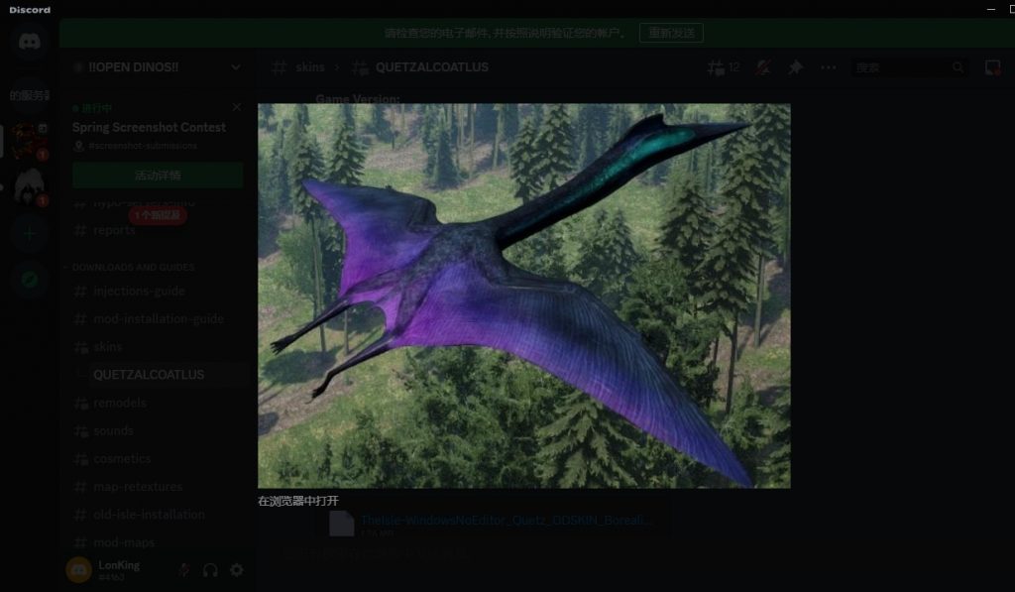Open the mod-installation-guide channel

158,319
